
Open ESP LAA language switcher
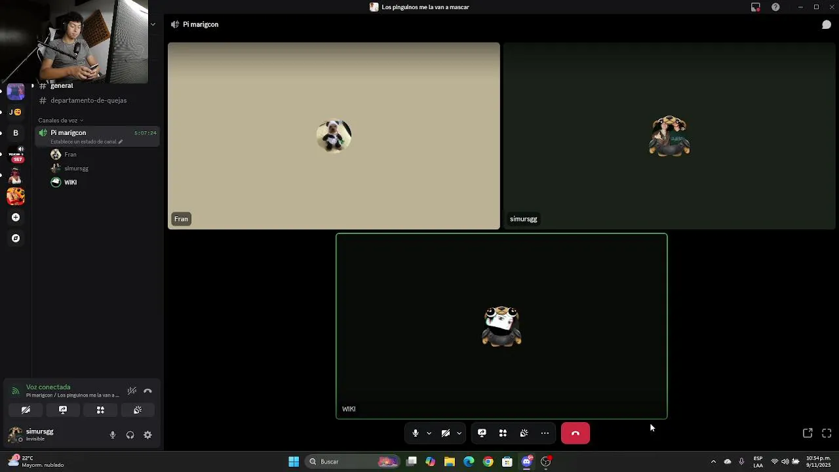[x=758, y=462]
